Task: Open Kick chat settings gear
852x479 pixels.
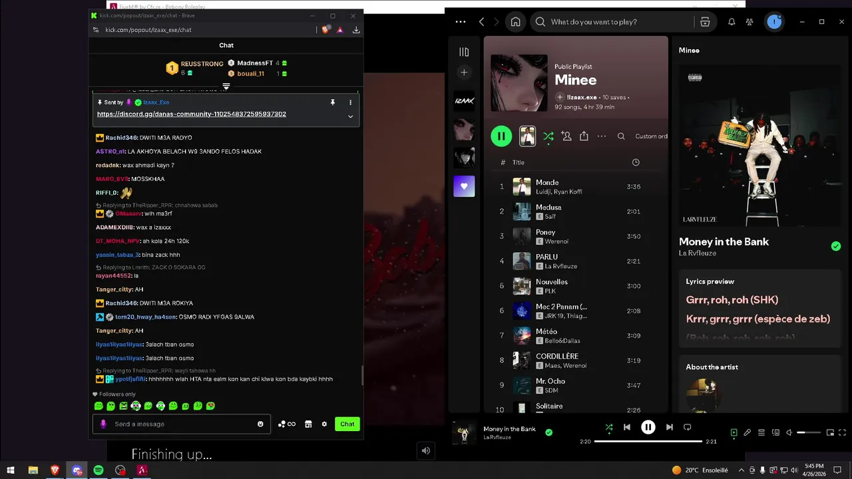Action: coord(324,424)
